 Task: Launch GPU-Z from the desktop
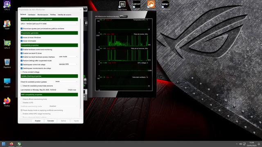tap(7, 44)
